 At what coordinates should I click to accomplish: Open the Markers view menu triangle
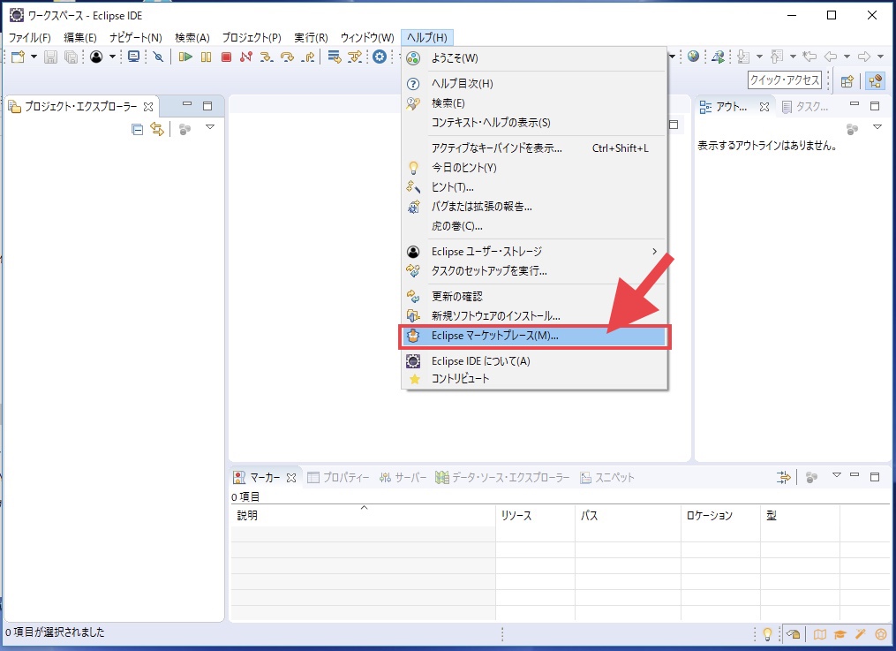pos(837,475)
